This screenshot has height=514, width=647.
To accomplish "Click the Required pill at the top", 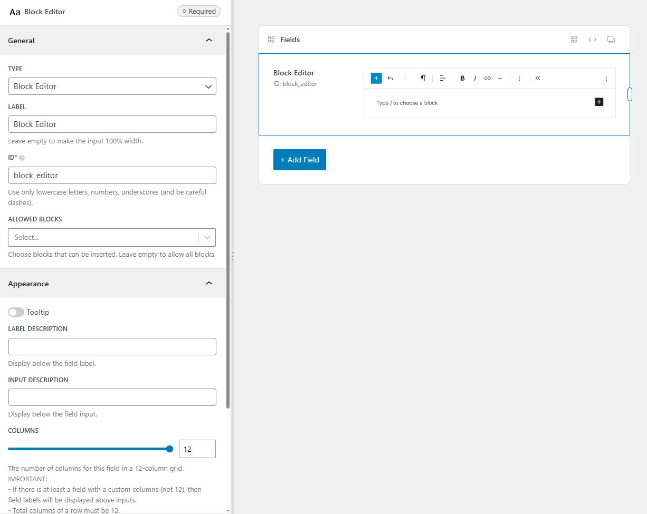I will click(199, 11).
